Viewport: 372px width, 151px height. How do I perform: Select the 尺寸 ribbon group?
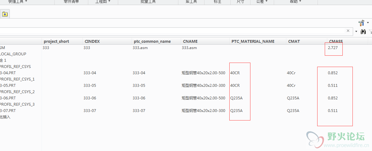pos(240,2)
